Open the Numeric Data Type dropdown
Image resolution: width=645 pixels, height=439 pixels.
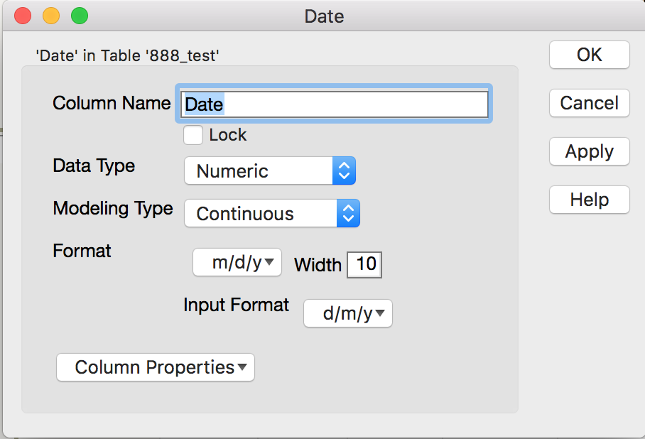269,171
